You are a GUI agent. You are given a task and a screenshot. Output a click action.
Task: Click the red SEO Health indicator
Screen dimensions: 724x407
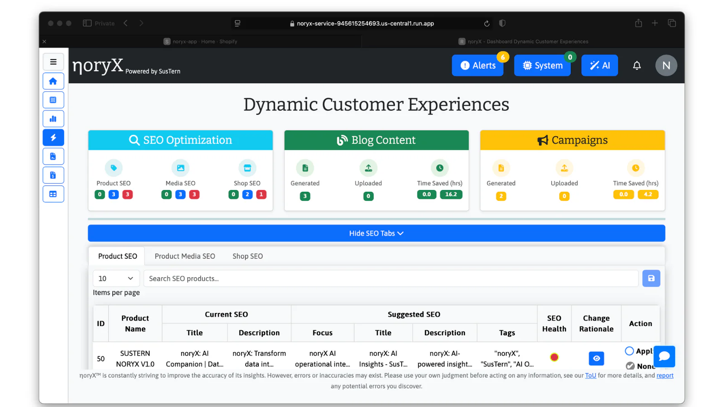pos(554,357)
